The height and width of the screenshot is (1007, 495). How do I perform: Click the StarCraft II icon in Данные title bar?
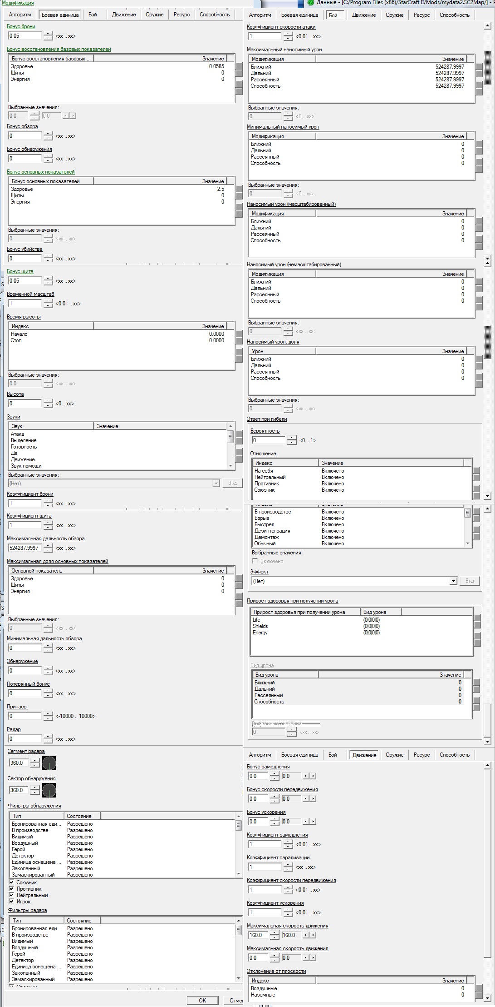pyautogui.click(x=311, y=3)
